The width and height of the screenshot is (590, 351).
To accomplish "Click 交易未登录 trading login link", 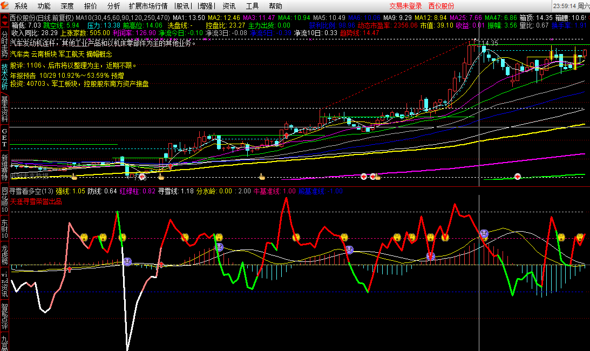I will click(405, 6).
